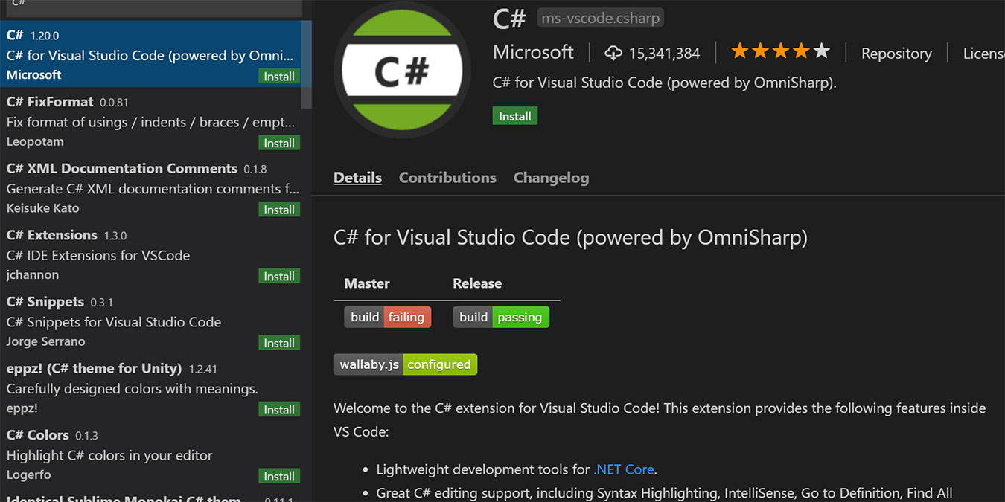Click the 'C# for Visual Studio Code (powered by OmniSharp)' heading
1005x502 pixels.
(x=570, y=237)
